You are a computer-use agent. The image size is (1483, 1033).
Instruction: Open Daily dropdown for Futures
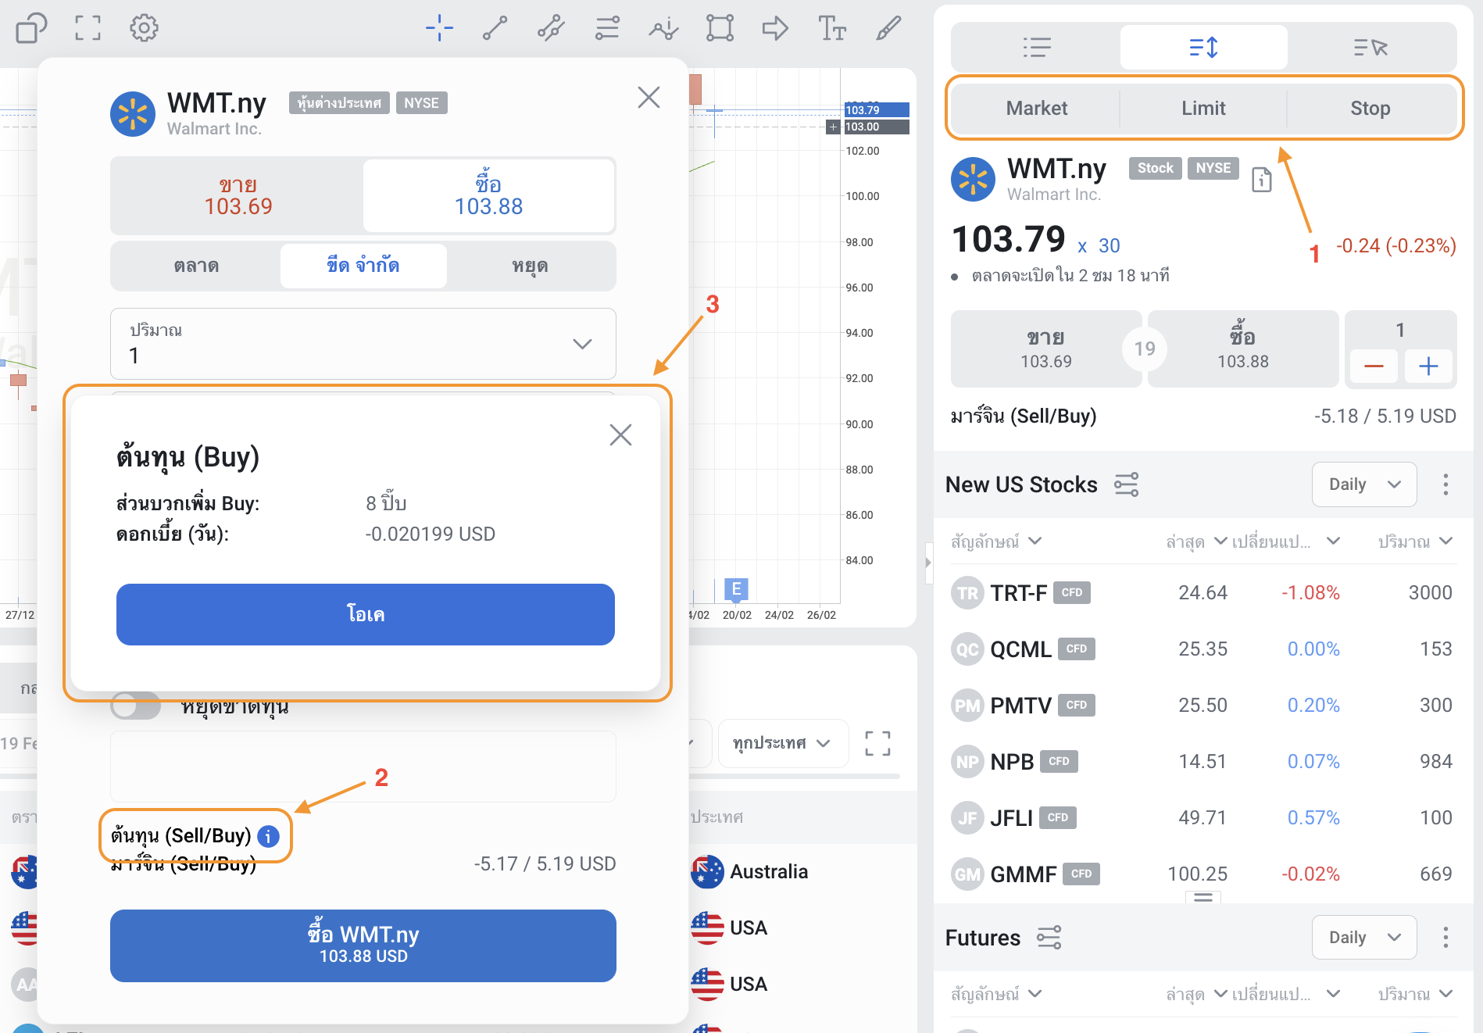coord(1364,937)
